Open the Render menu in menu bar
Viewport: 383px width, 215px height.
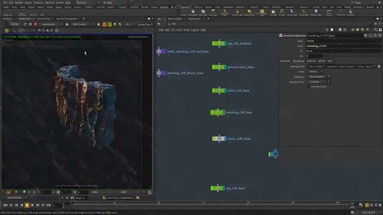19,2
